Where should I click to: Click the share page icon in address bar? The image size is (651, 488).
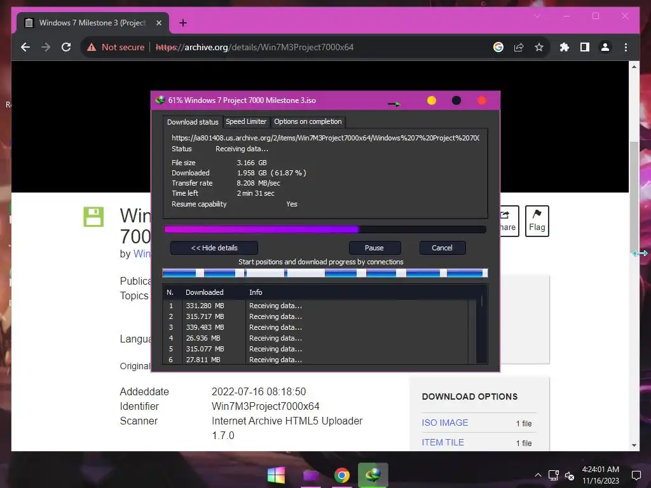tap(519, 47)
